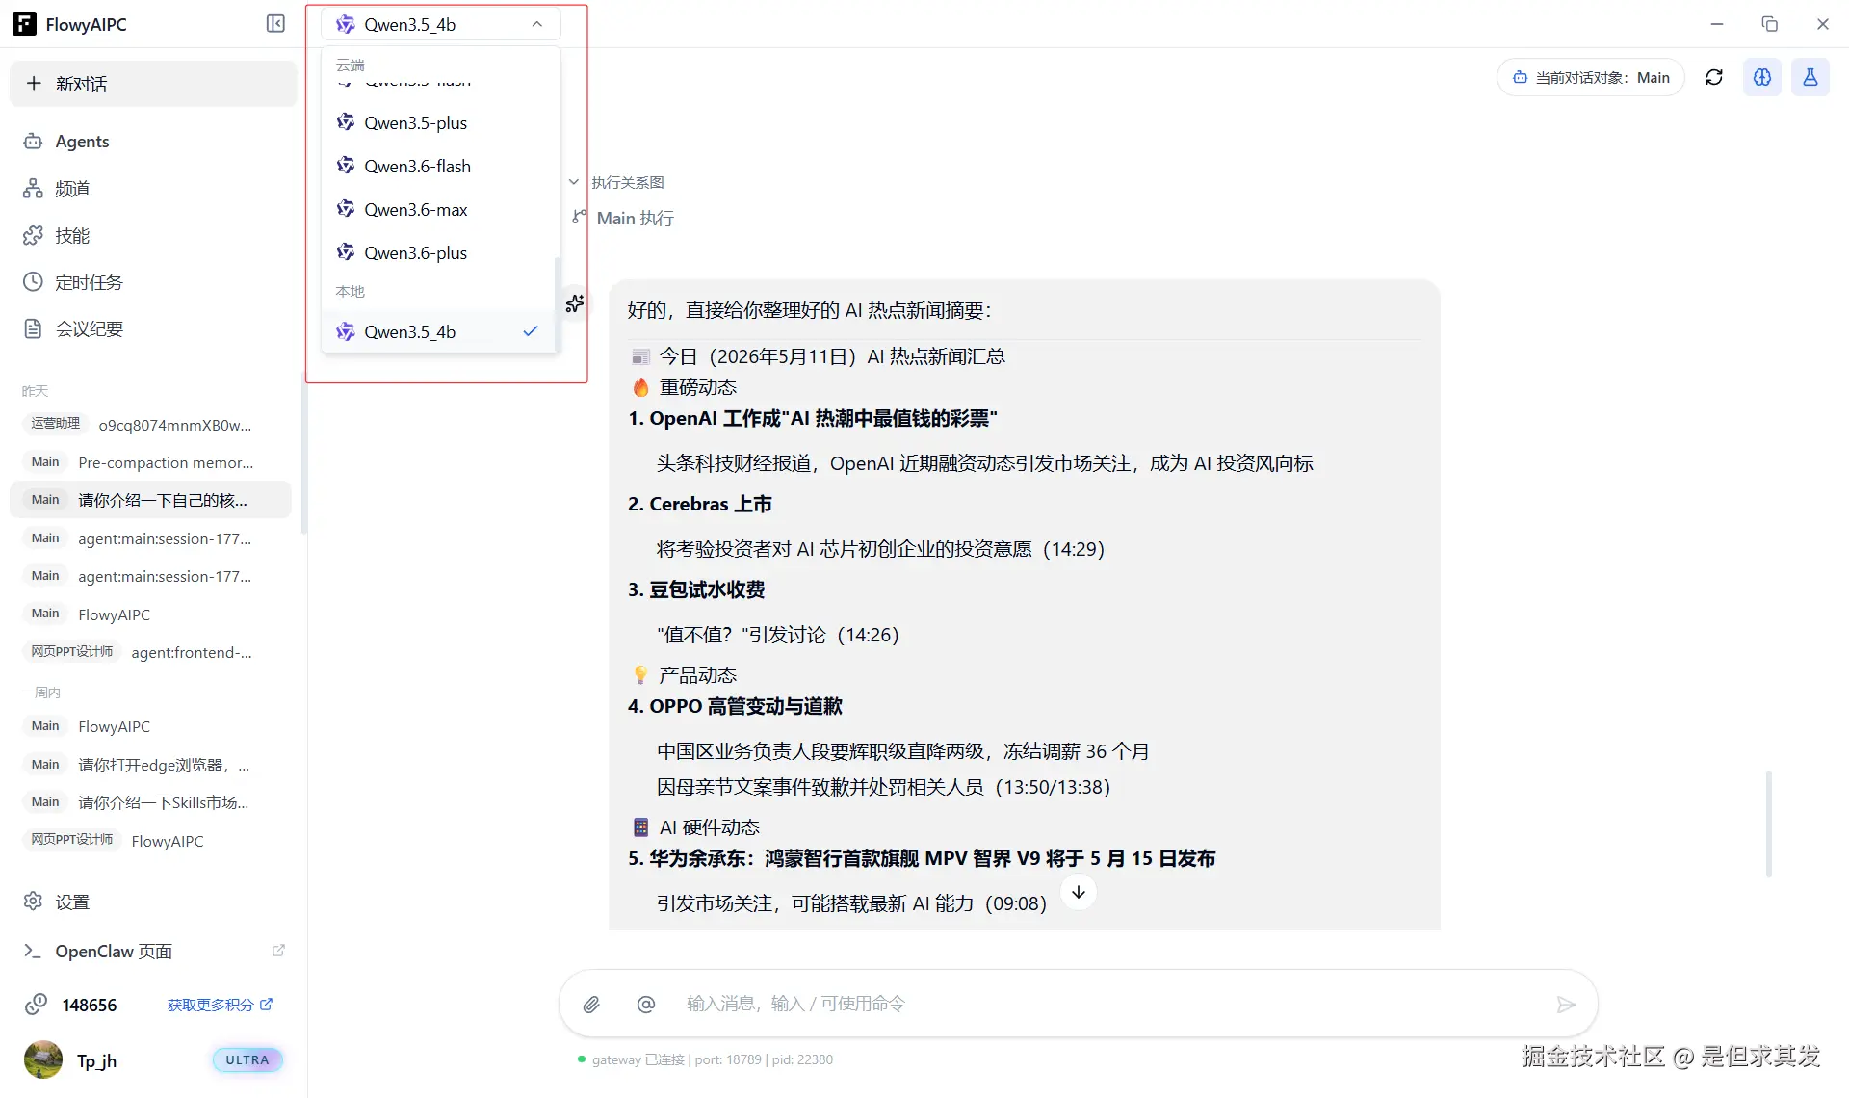
Task: Toggle the flask experiment icon
Action: 1810,78
